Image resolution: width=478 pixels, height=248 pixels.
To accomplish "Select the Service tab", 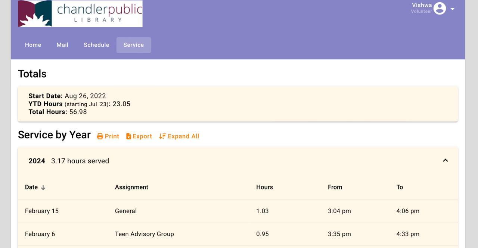I will tap(134, 45).
